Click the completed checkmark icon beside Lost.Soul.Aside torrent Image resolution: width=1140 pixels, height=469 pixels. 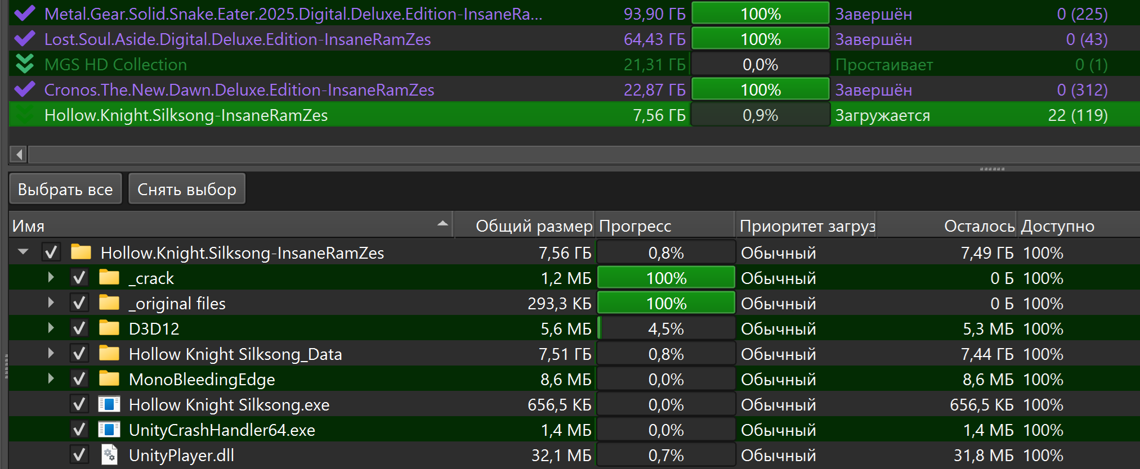[x=25, y=39]
